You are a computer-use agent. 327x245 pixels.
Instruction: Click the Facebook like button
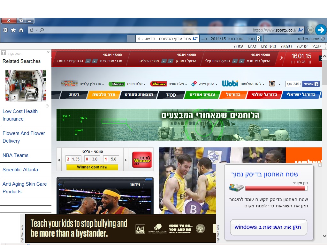[x=311, y=84]
